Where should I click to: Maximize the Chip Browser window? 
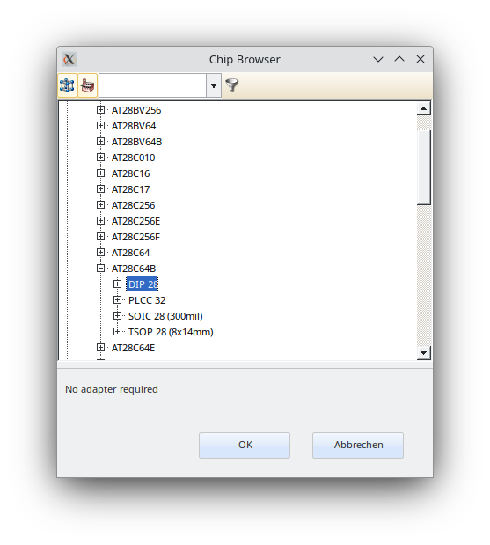tap(399, 60)
